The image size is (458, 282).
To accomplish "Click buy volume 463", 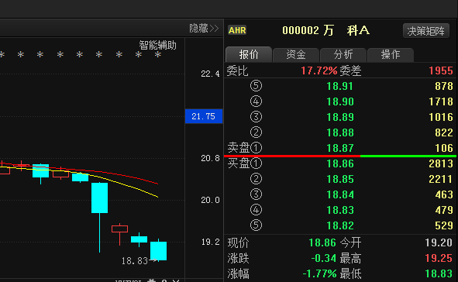I will tap(444, 194).
